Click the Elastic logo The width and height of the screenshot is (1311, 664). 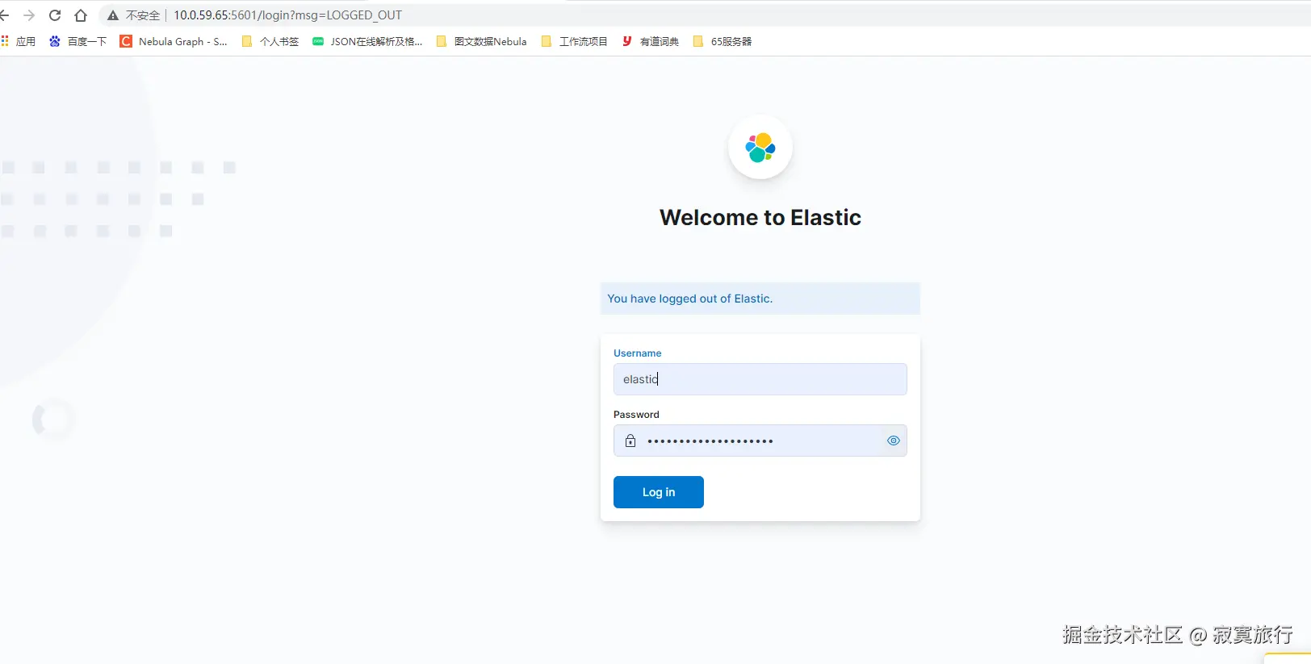(x=760, y=148)
